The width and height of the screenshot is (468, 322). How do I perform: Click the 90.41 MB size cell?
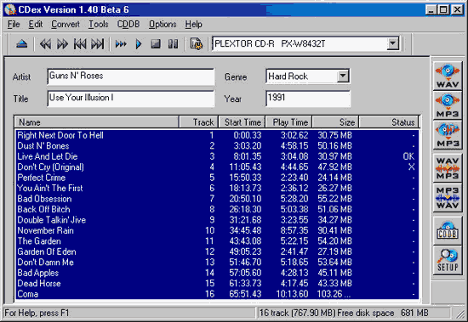[x=334, y=230]
